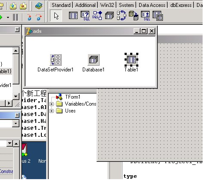Minimize the ads form window
Image resolution: width=203 pixels, height=180 pixels.
[x=137, y=31]
